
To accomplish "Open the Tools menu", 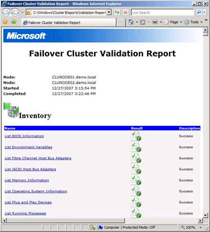I will coord(193,22).
